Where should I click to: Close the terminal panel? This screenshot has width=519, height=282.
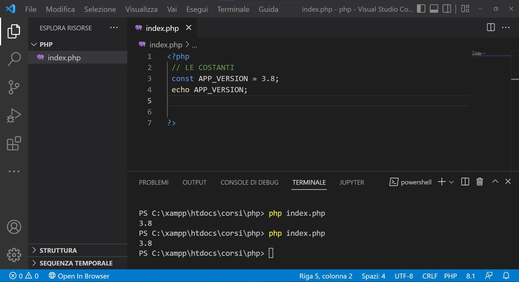coord(508,181)
